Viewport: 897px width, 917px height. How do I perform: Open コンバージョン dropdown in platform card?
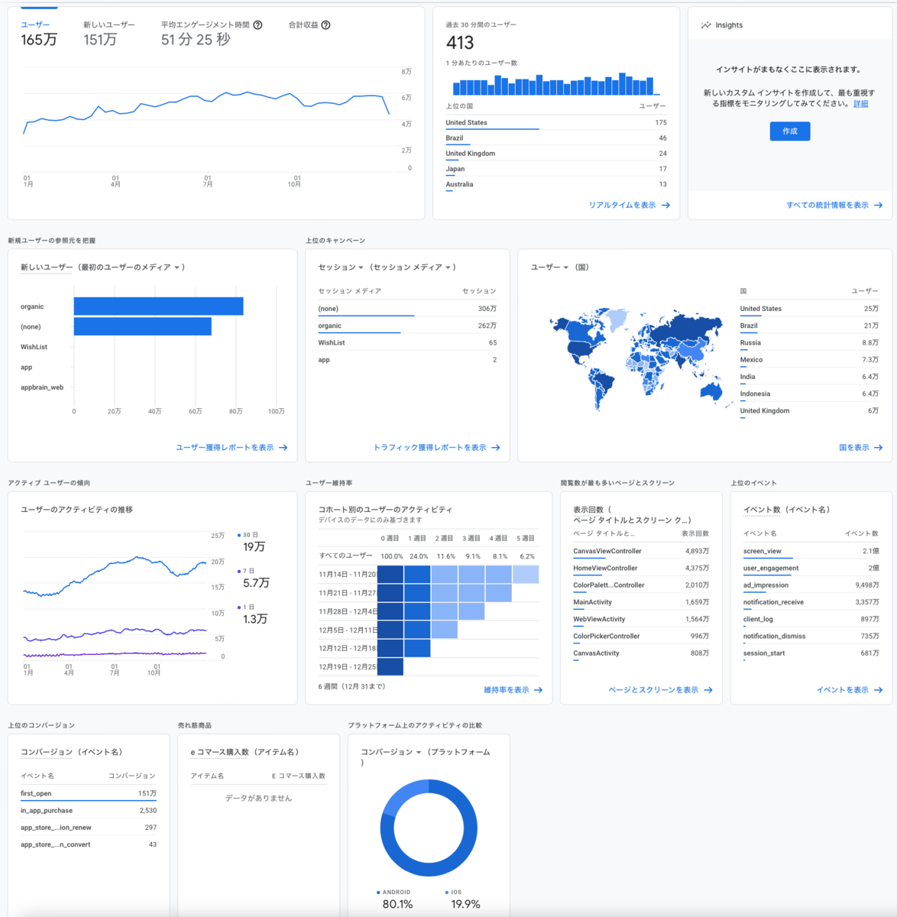click(391, 753)
